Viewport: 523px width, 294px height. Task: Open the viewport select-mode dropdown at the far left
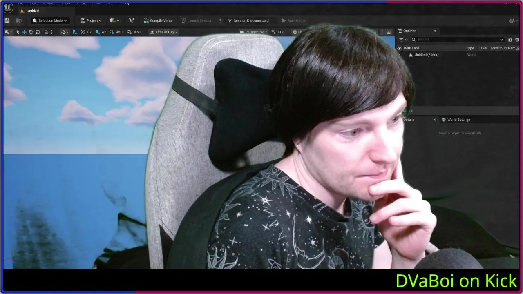[x=9, y=32]
